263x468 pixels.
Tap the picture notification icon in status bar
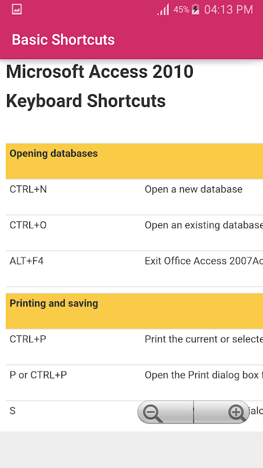click(17, 9)
